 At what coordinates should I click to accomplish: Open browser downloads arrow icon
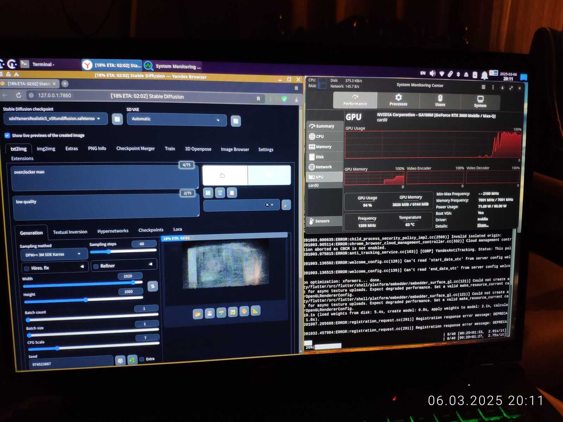tap(297, 100)
